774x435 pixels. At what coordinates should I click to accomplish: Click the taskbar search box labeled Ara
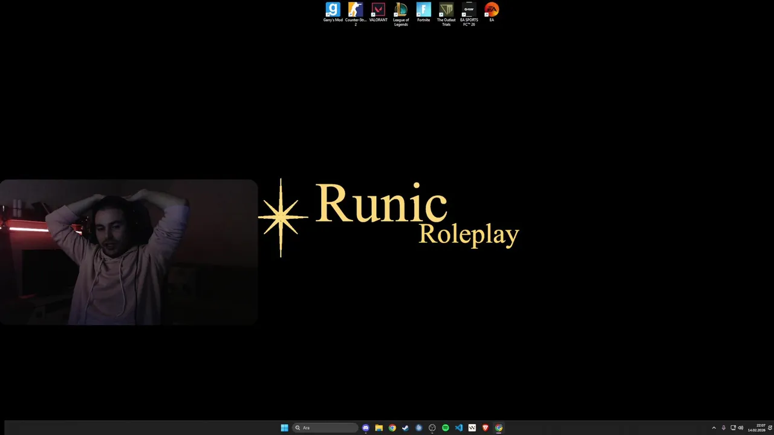point(325,428)
